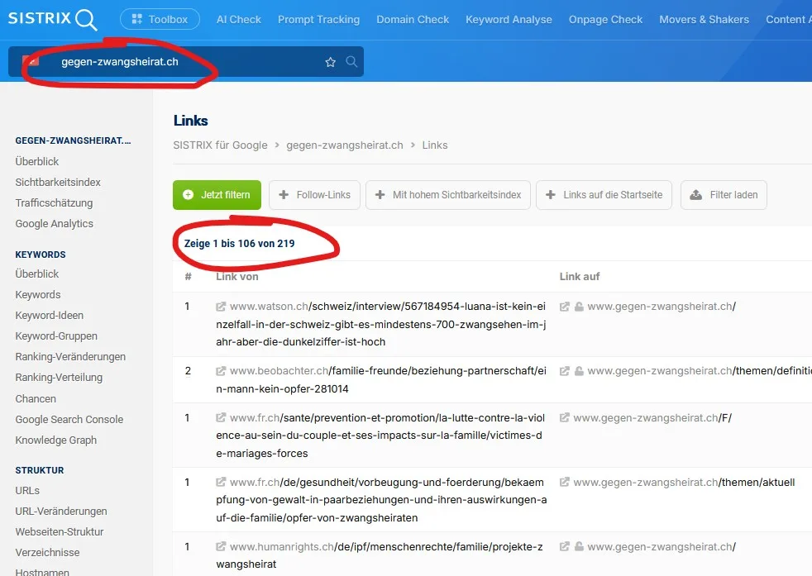Open AI Check in top navigation
Screen dimensions: 812x576
pyautogui.click(x=238, y=19)
